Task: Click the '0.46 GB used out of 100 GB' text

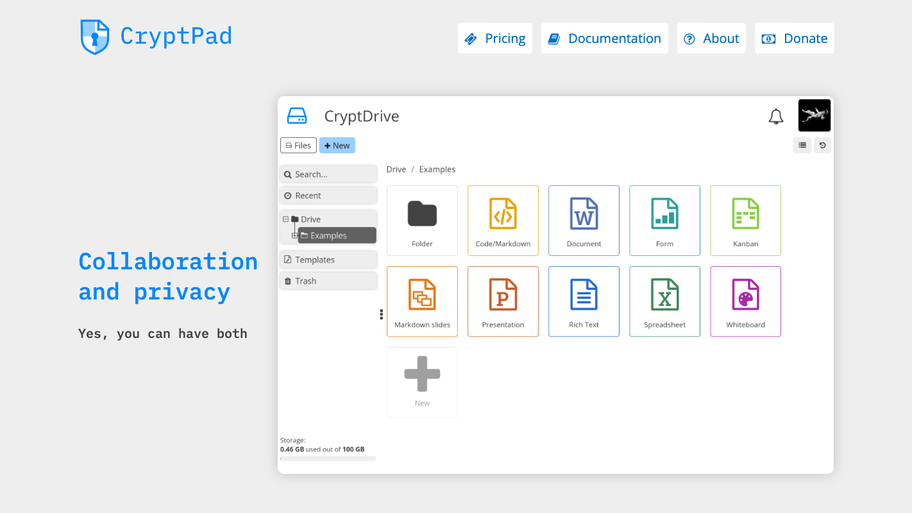Action: pos(322,450)
